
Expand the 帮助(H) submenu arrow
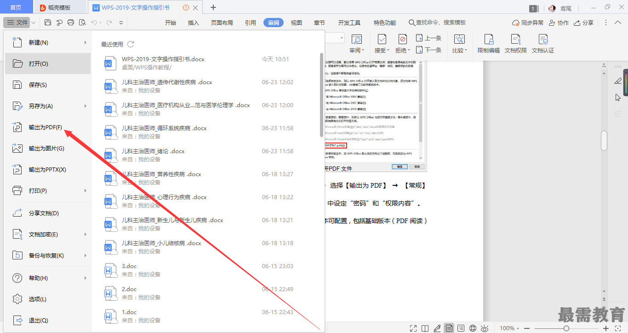86,278
